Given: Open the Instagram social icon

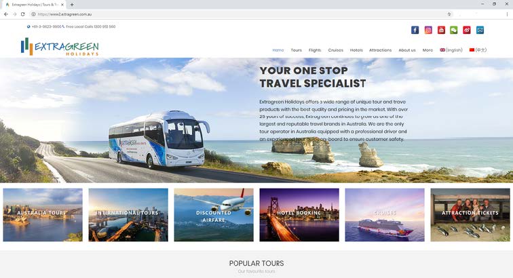Looking at the screenshot, I should [x=428, y=30].
